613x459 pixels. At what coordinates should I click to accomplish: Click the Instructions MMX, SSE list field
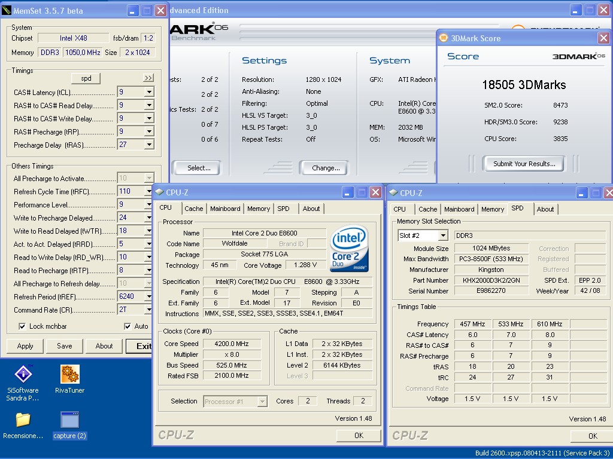click(x=288, y=313)
